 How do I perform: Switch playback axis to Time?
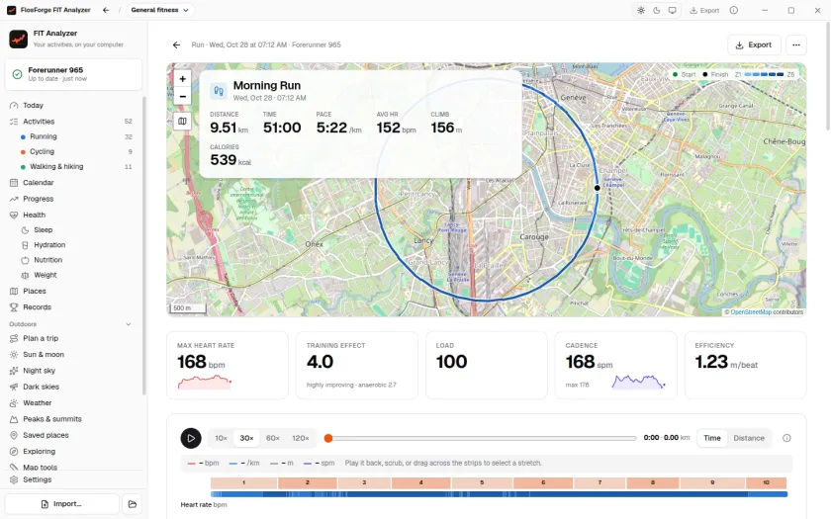pos(711,438)
